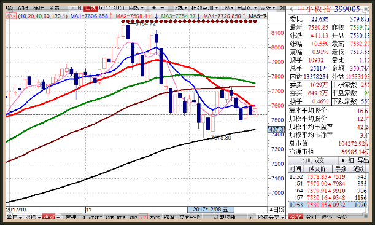Screen dimensions: 375x225
Task: Click the back arrow beside 中小板指
Action: [292, 10]
